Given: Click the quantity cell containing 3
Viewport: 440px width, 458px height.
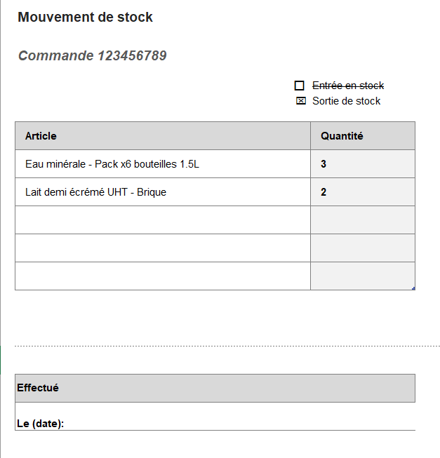Looking at the screenshot, I should pyautogui.click(x=362, y=164).
